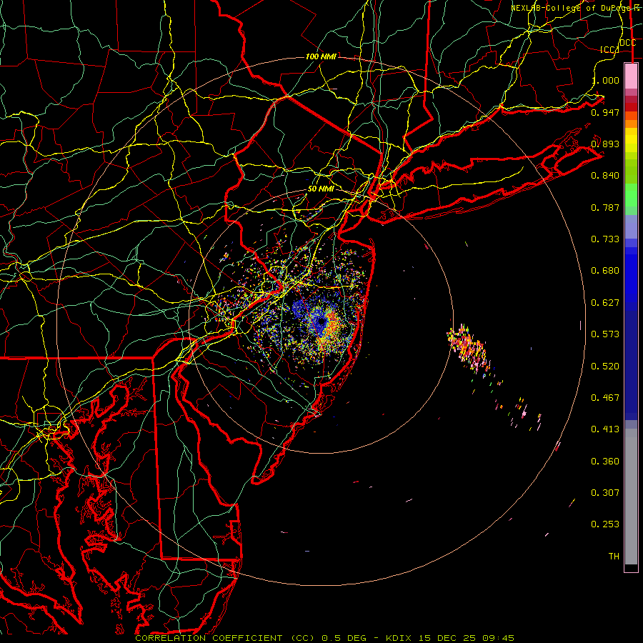
Task: Select the 0.413 color scale value
Action: [605, 429]
